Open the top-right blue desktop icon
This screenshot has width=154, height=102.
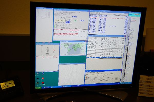click(43, 73)
